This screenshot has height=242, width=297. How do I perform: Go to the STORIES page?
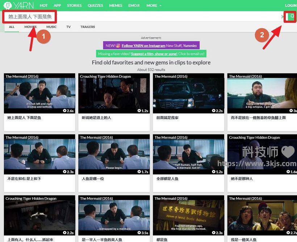74,5
